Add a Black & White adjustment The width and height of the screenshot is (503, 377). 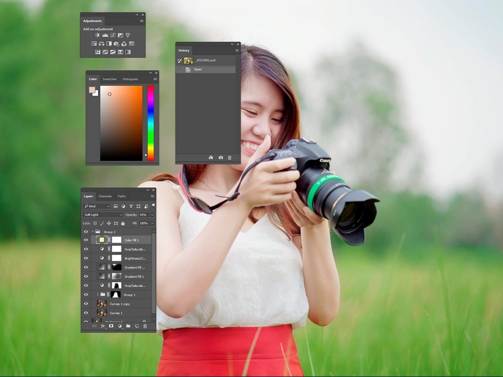(x=109, y=43)
